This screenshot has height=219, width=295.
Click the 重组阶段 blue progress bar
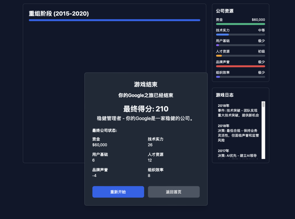click(114, 20)
